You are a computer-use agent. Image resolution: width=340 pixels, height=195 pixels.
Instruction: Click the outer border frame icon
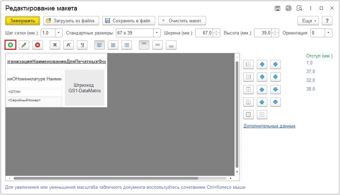click(248, 114)
